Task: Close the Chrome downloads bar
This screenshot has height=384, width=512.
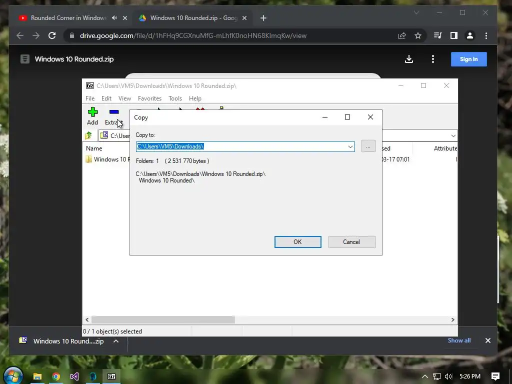Action: [488, 340]
